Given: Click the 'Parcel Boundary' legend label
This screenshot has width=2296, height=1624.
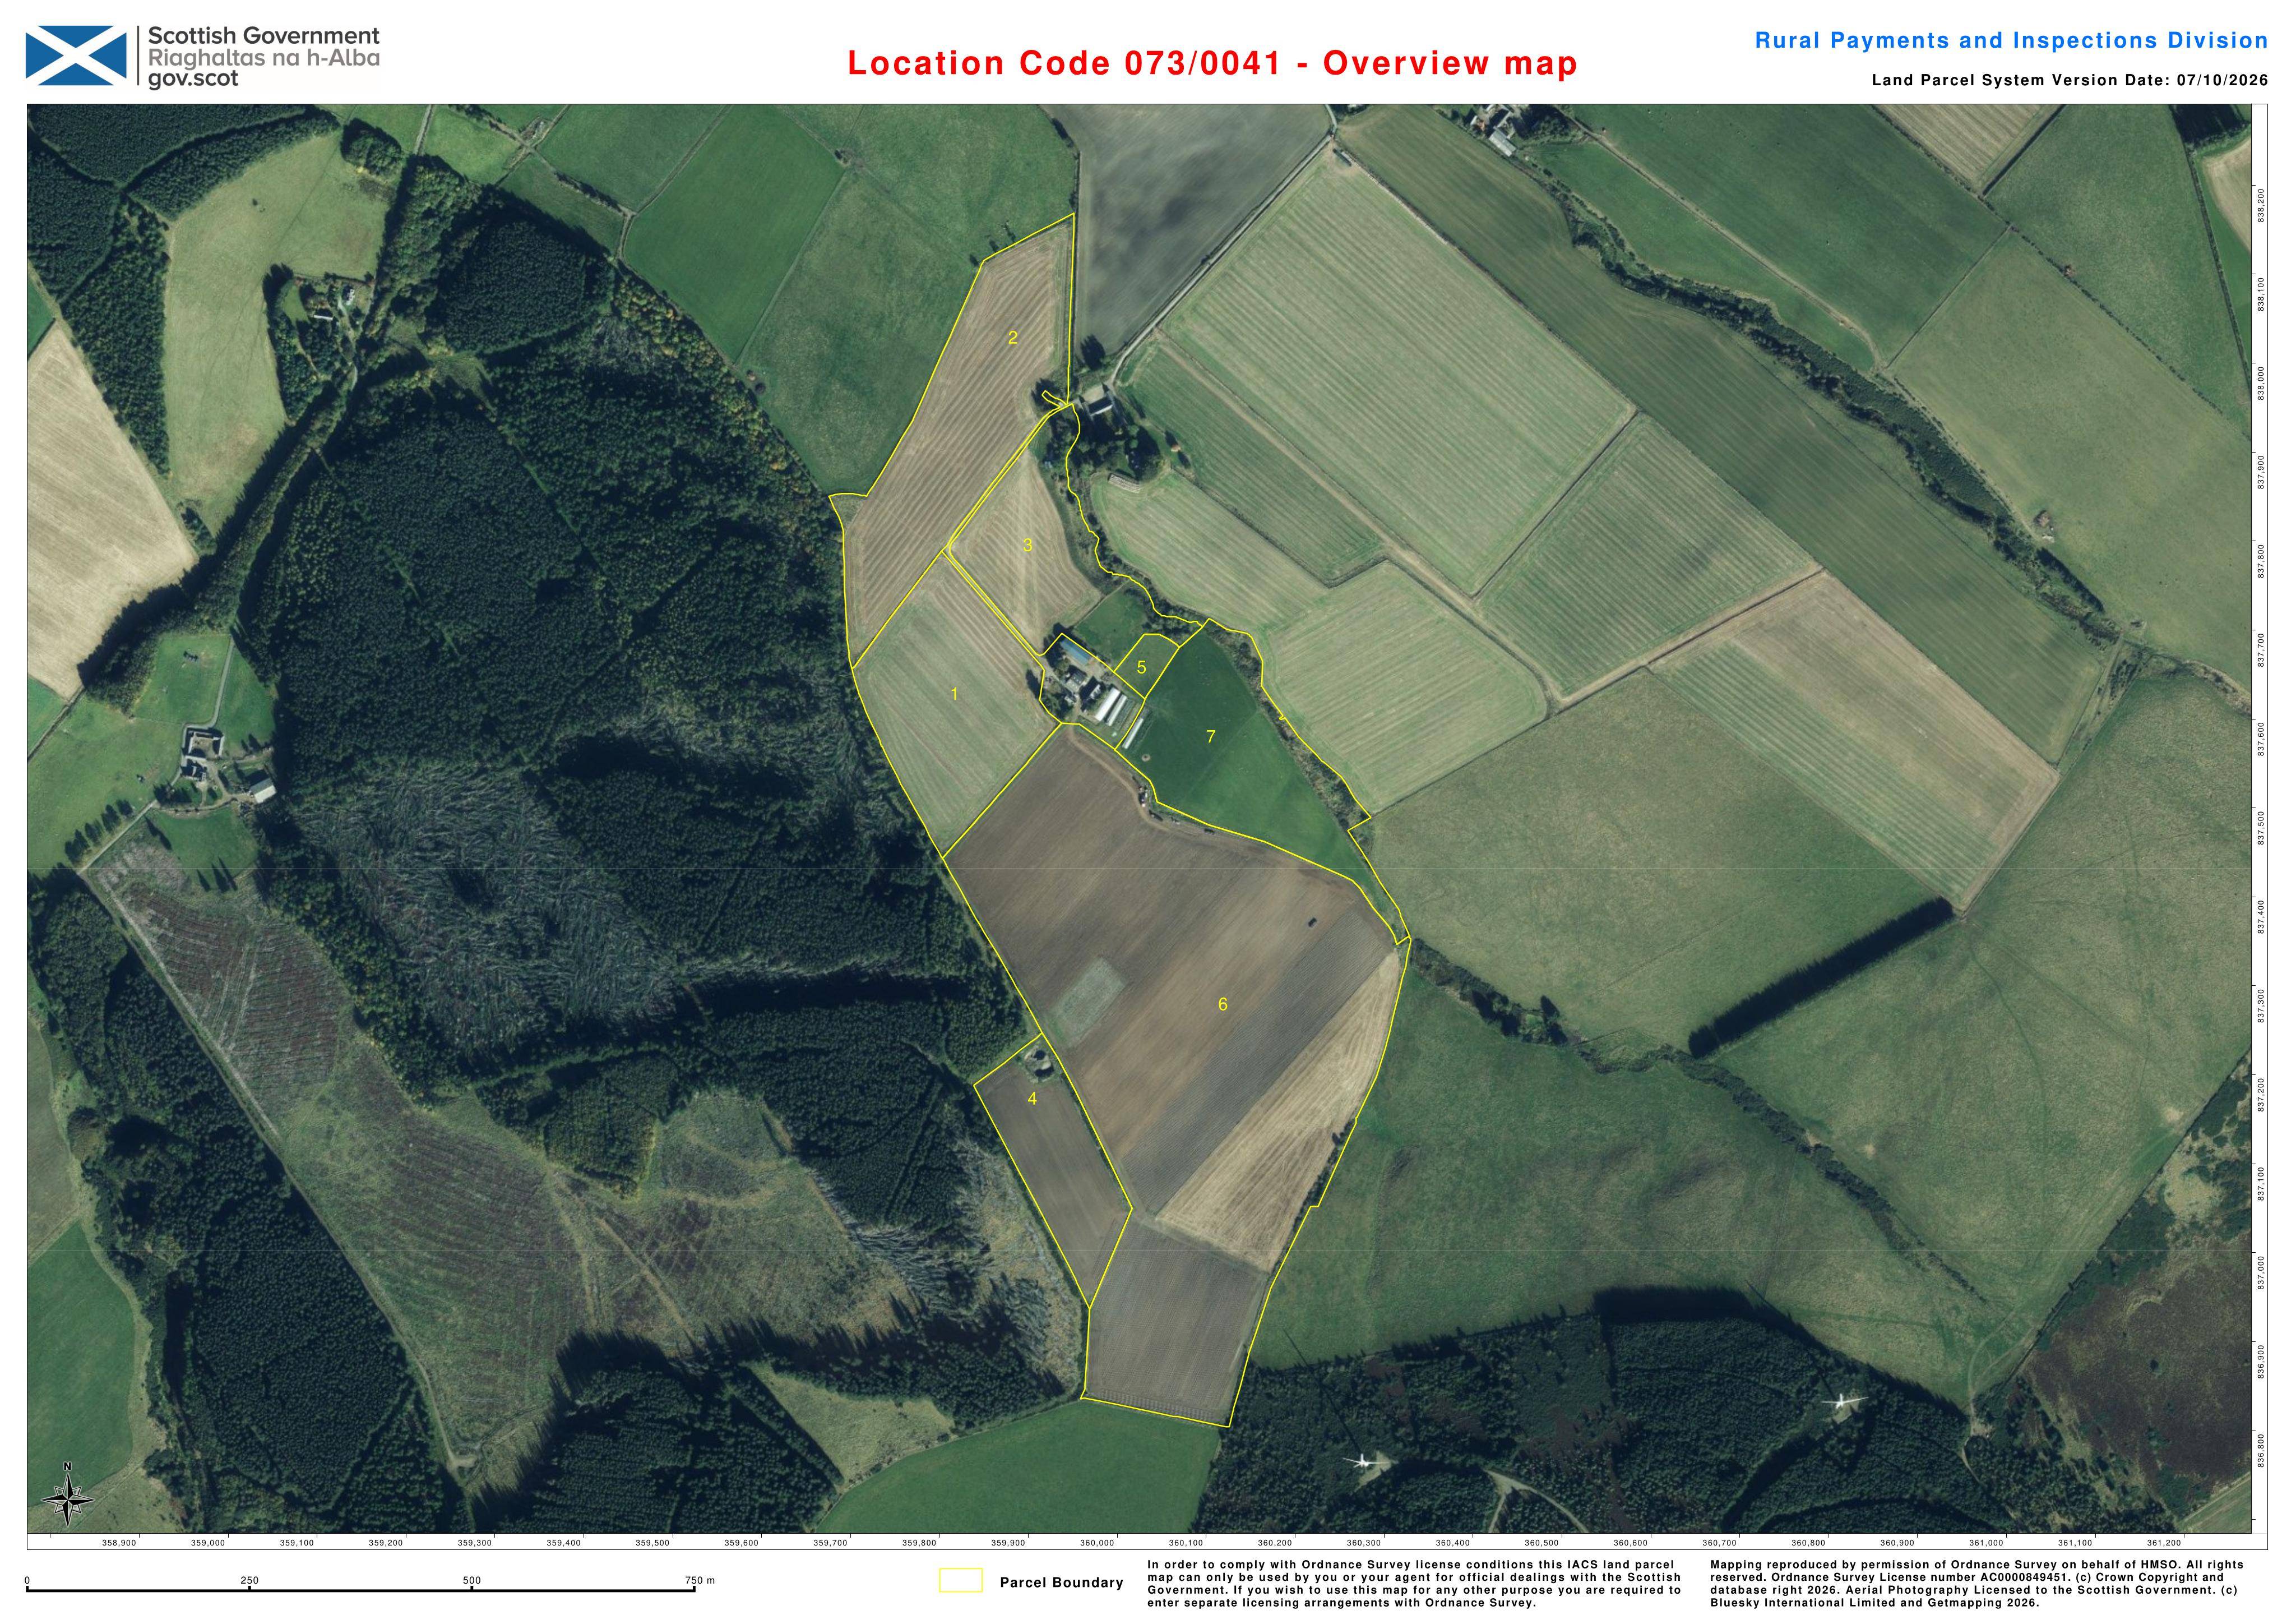Looking at the screenshot, I should pyautogui.click(x=1061, y=1582).
